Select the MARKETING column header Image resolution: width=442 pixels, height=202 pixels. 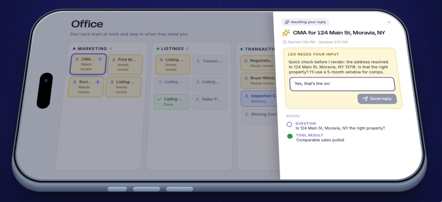click(x=92, y=49)
